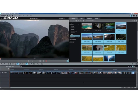Open the Help menu
The width and height of the screenshot is (138, 103).
point(31,16)
